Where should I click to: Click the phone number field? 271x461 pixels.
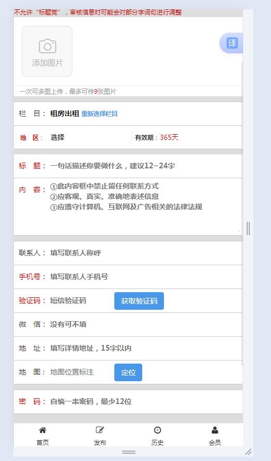pos(145,277)
